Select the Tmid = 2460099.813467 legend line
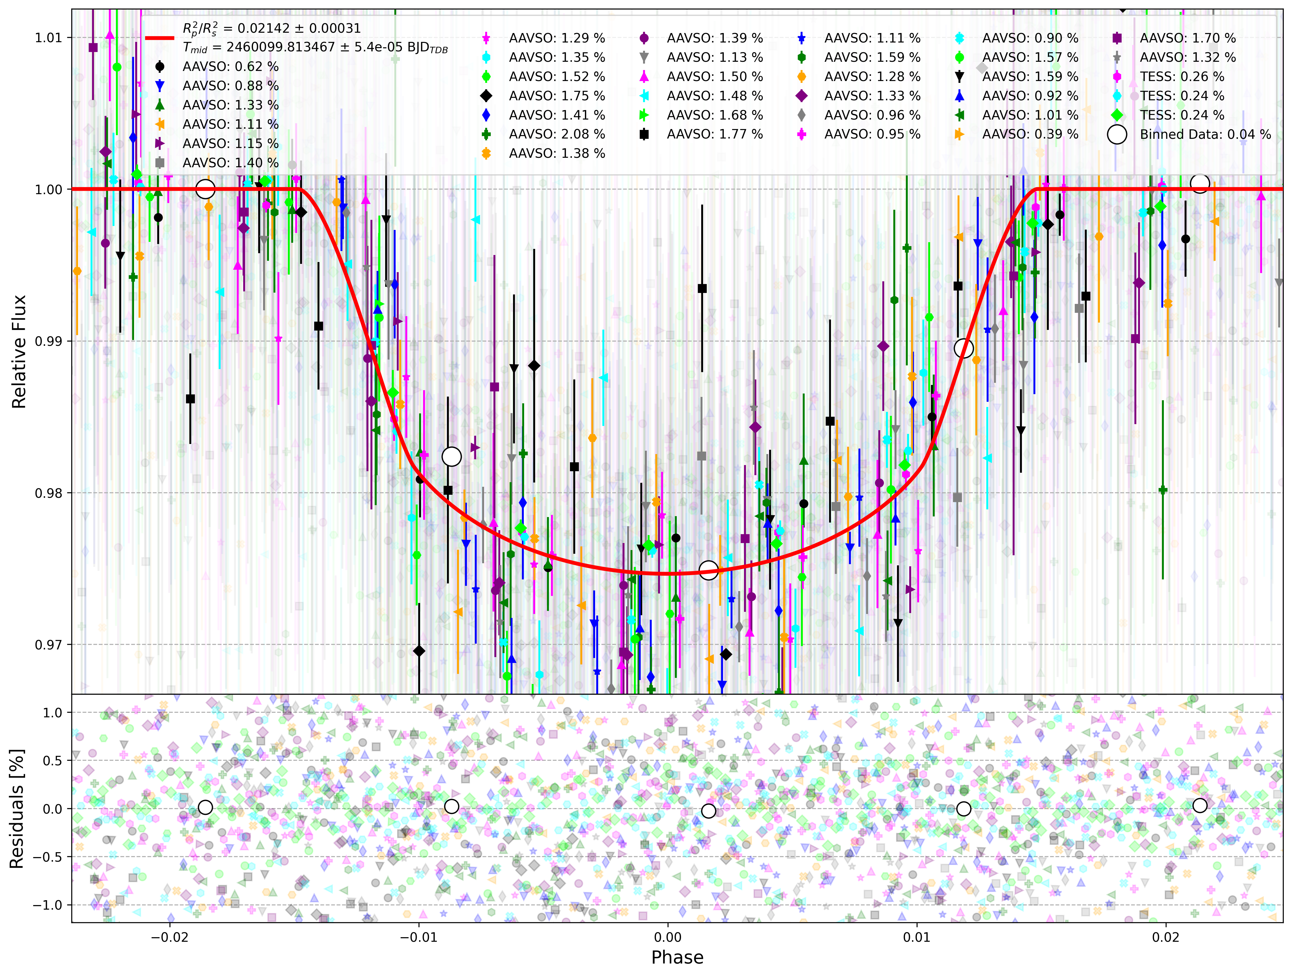Image resolution: width=1292 pixels, height=976 pixels. pos(315,48)
